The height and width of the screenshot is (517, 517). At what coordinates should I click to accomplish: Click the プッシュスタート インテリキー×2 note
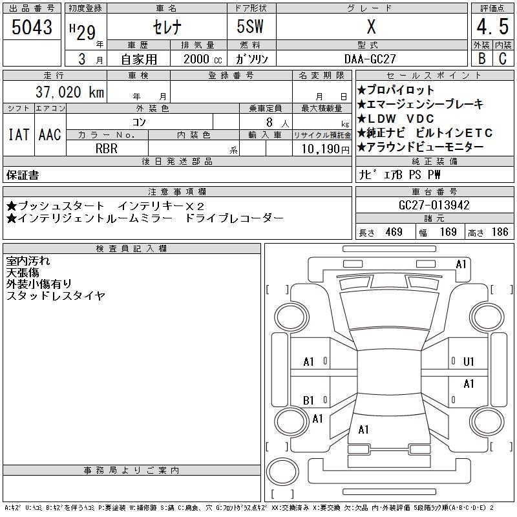(x=105, y=206)
